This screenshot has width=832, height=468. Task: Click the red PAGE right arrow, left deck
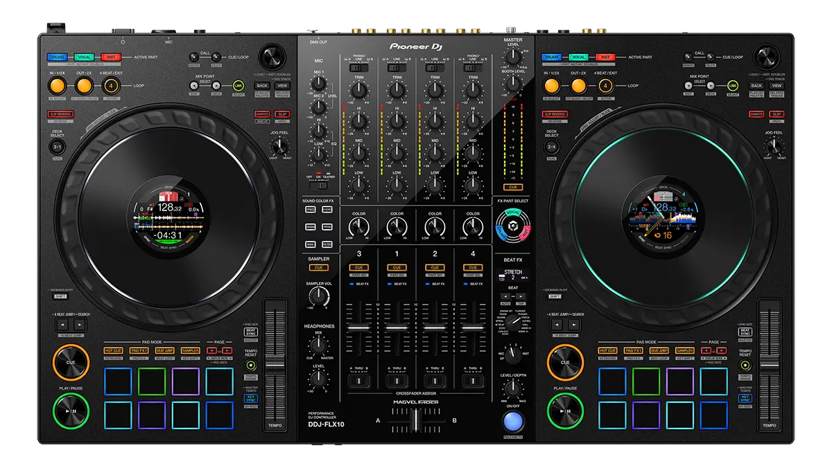point(229,351)
